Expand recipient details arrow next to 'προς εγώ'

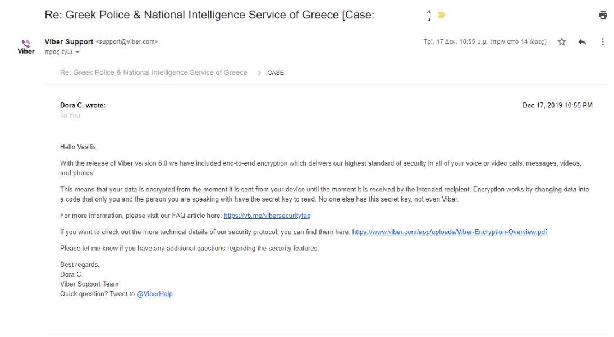pos(77,52)
